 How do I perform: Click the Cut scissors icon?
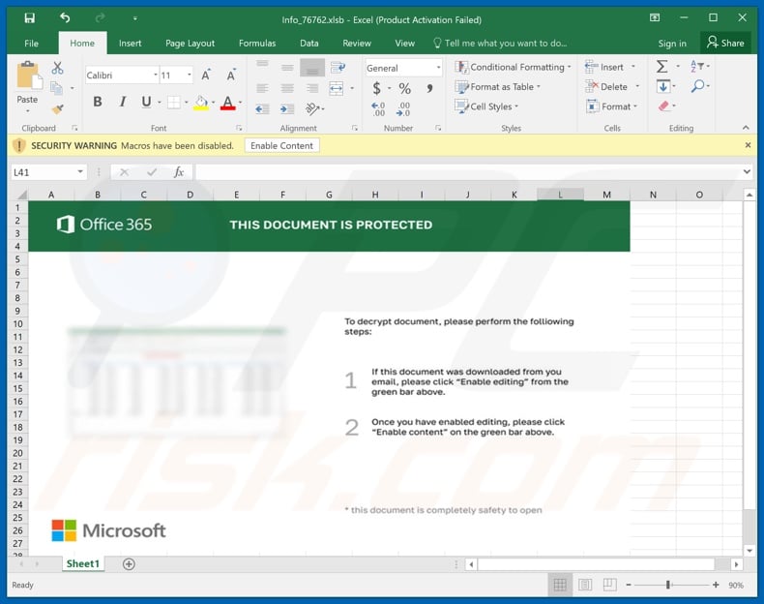(57, 68)
